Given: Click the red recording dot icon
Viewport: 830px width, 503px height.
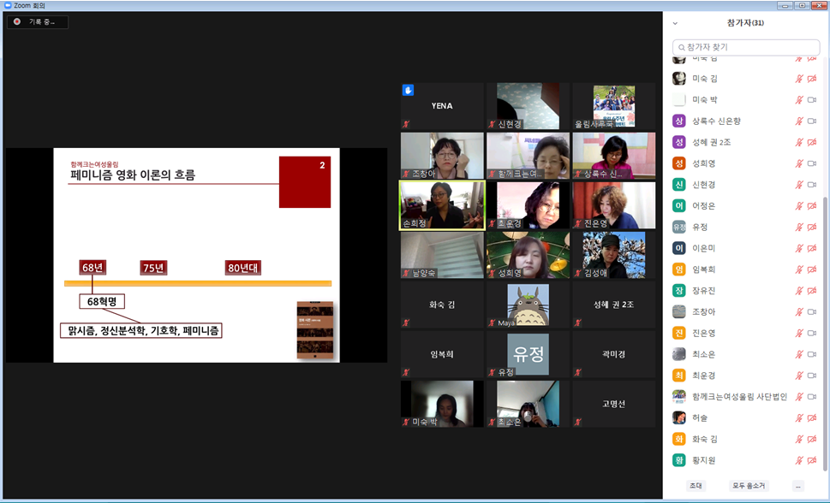Looking at the screenshot, I should [17, 21].
